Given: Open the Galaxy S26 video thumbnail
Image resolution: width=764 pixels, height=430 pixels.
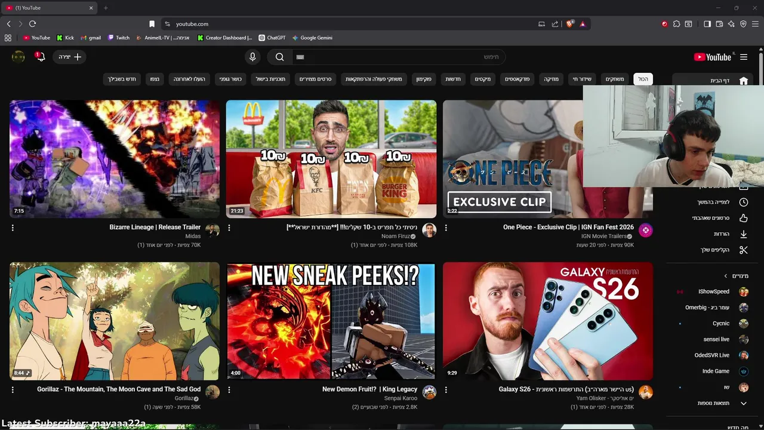Looking at the screenshot, I should (548, 321).
